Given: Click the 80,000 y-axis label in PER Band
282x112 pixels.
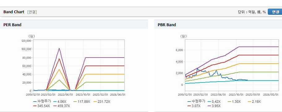Looking at the screenshot, I should click(x=27, y=58).
